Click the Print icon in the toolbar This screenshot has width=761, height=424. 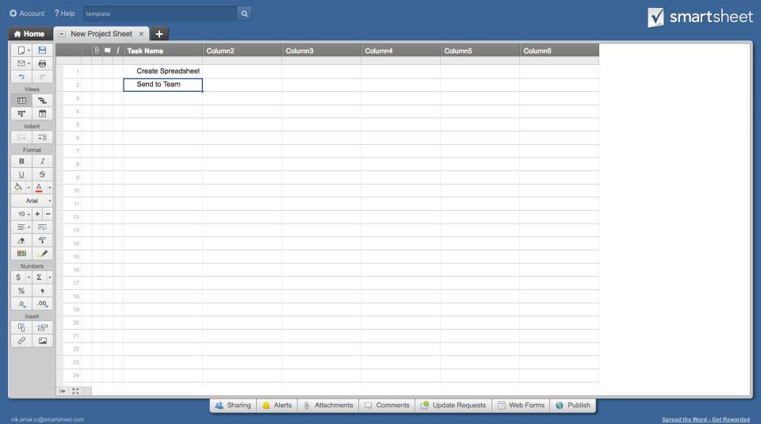[43, 63]
